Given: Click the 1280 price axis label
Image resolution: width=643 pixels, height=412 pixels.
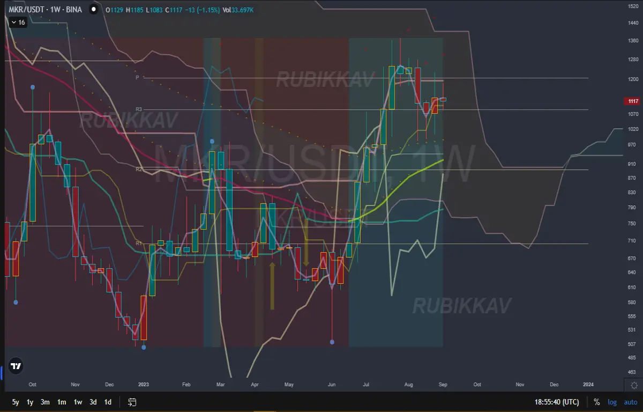Looking at the screenshot, I should [x=632, y=60].
